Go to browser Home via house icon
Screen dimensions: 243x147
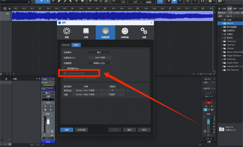(x=219, y=9)
